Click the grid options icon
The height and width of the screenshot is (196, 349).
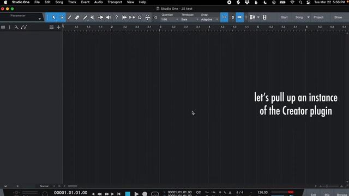(x=252, y=17)
